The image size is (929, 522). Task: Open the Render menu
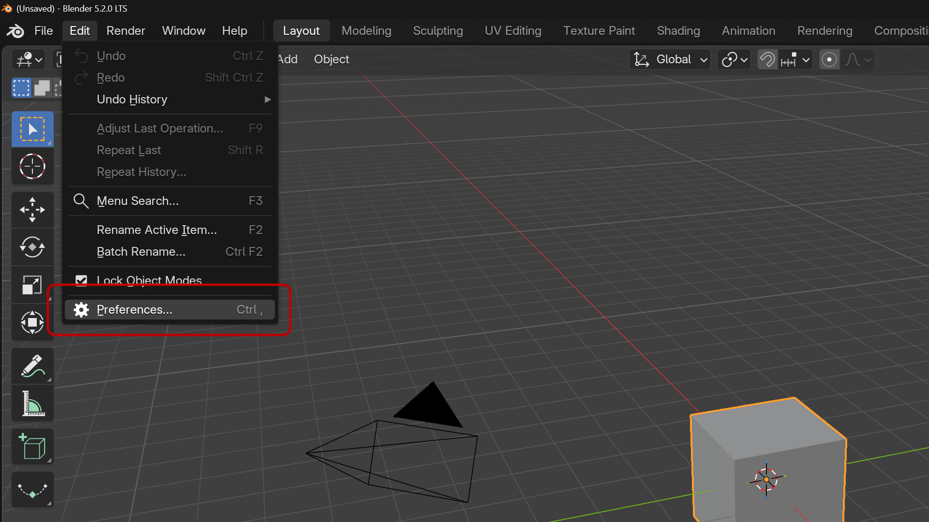click(126, 30)
